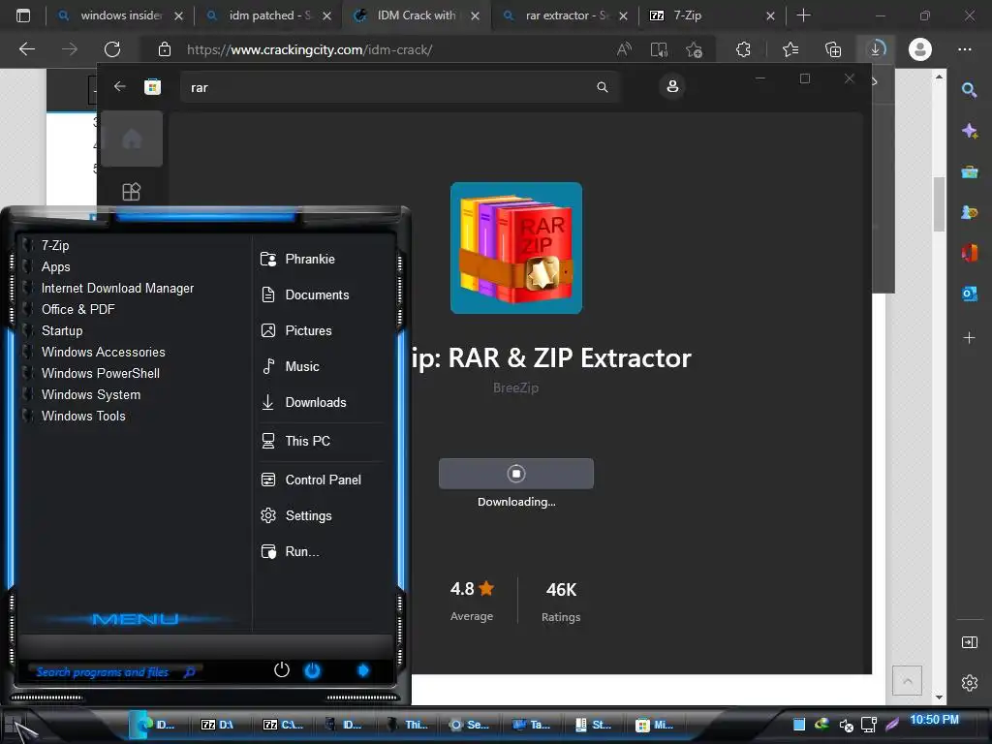Click Edge back navigation arrow
The width and height of the screenshot is (992, 744).
27,48
